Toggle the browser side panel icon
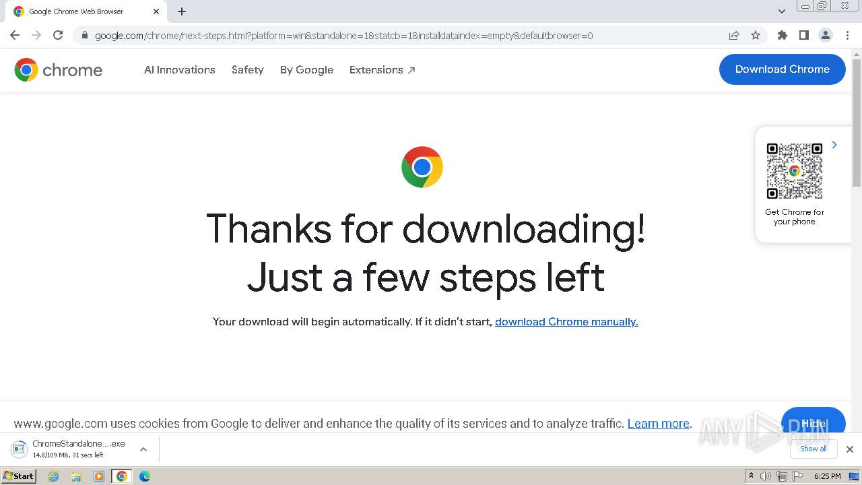This screenshot has height=485, width=862. tap(803, 35)
